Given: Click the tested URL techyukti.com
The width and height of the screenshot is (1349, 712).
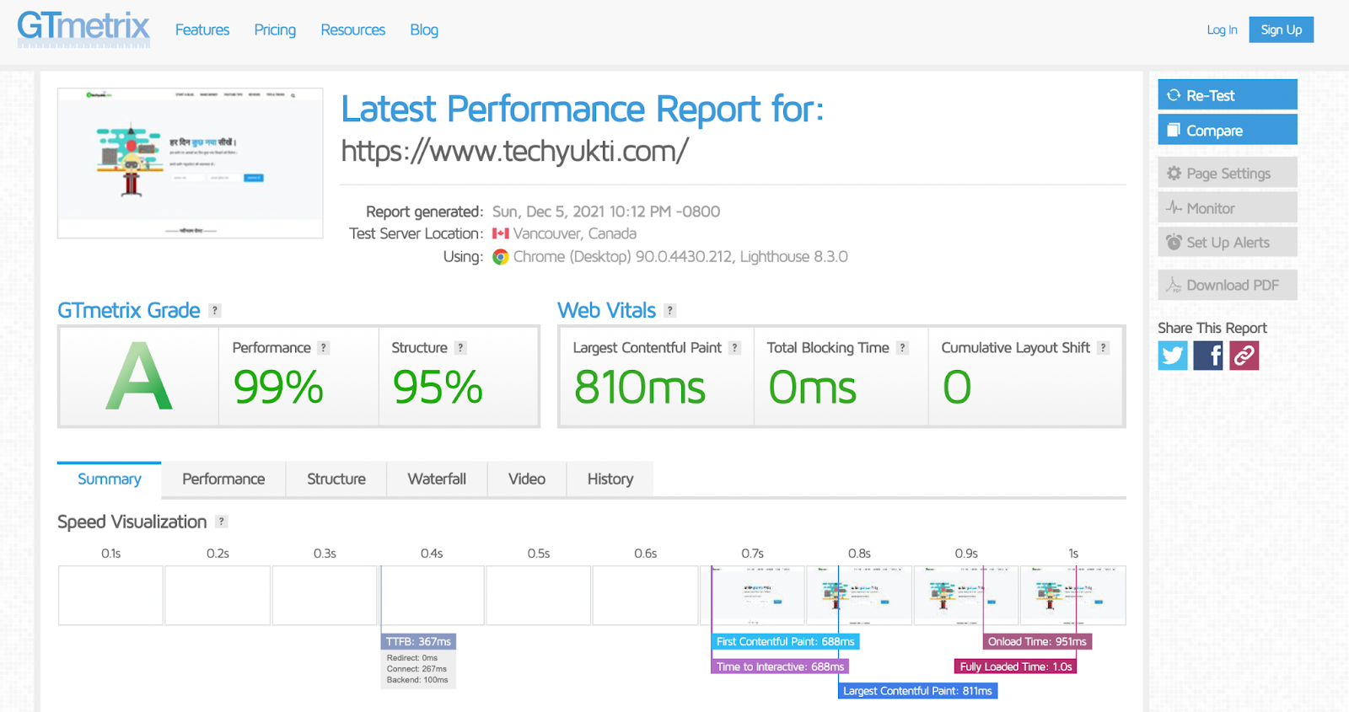Looking at the screenshot, I should point(514,151).
